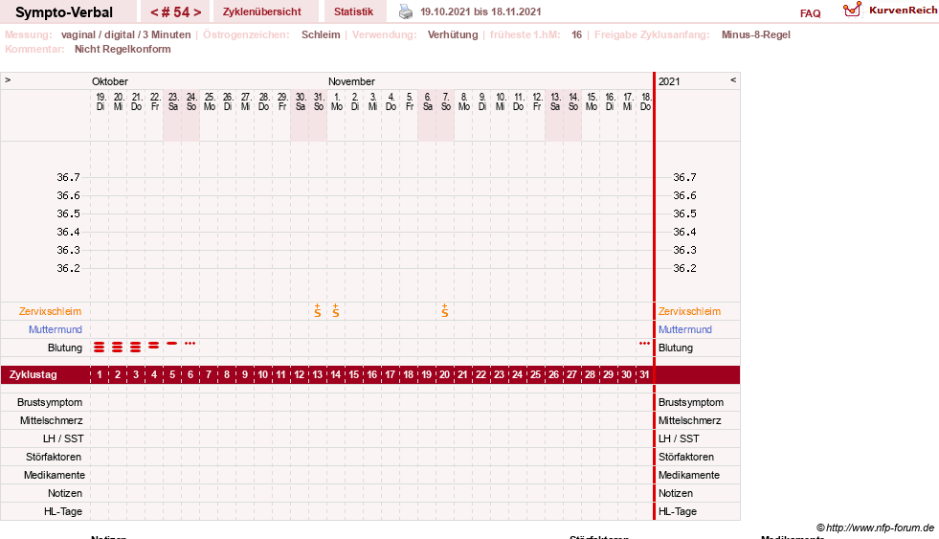Click left Brustsymptom row label
This screenshot has width=939, height=539.
[x=50, y=402]
